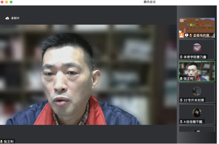Click 22专升本刘博's round avatar

click(x=197, y=91)
